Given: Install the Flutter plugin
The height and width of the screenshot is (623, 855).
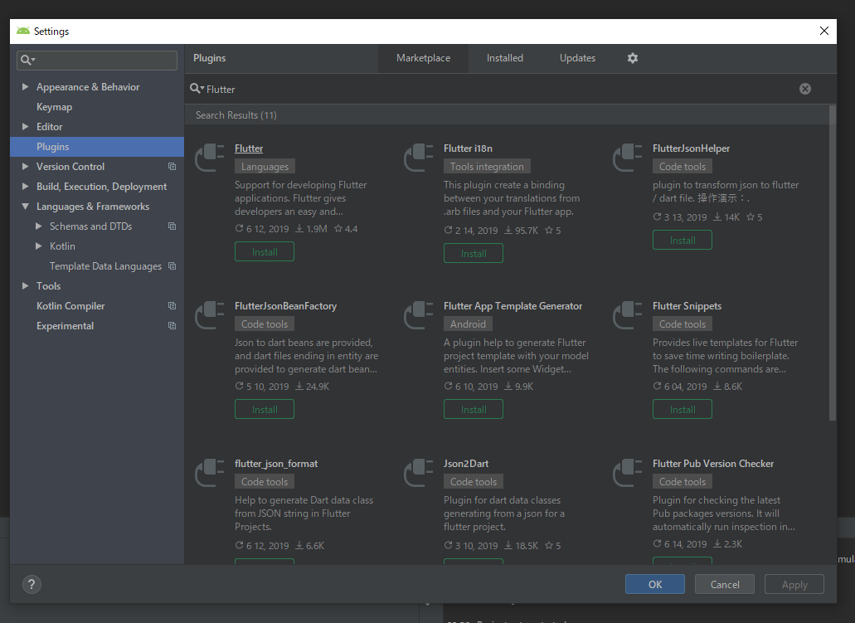Looking at the screenshot, I should pyautogui.click(x=265, y=252).
